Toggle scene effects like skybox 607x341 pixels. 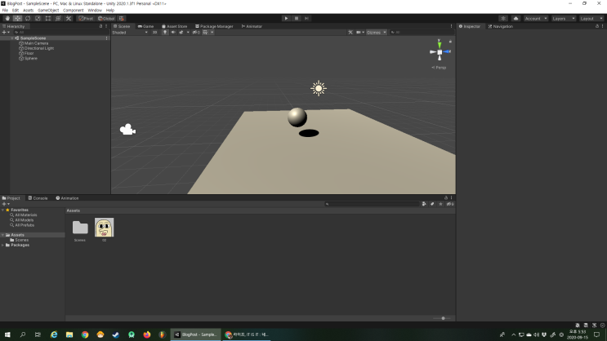click(x=181, y=33)
